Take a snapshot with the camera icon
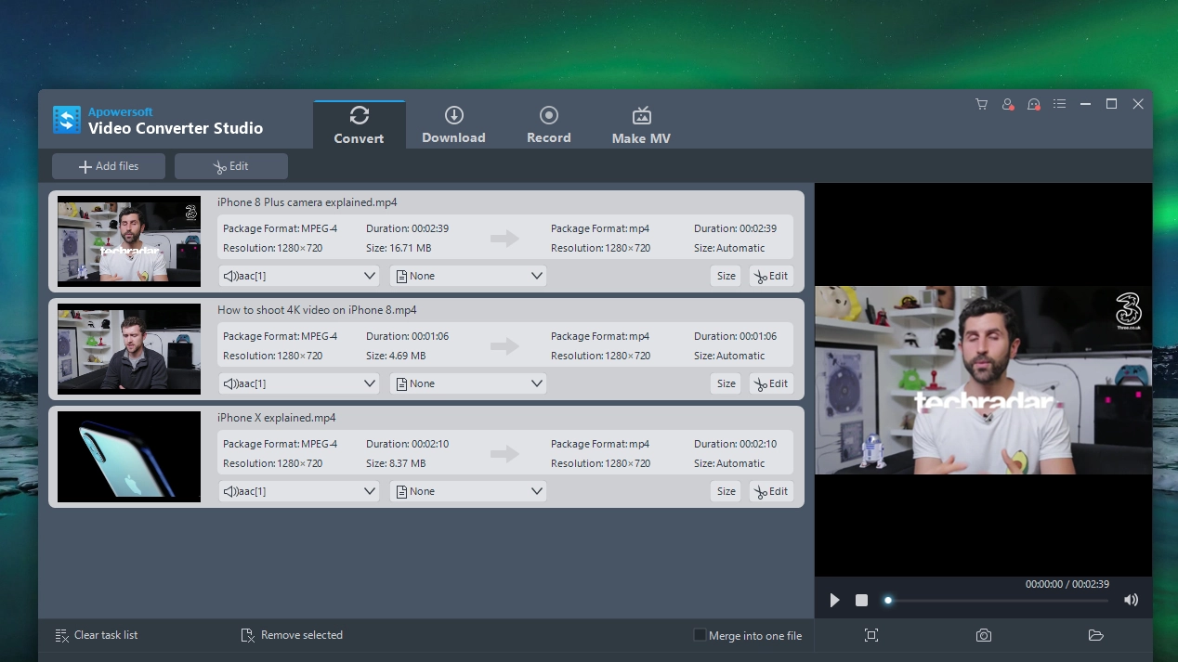The width and height of the screenshot is (1178, 662). (983, 635)
